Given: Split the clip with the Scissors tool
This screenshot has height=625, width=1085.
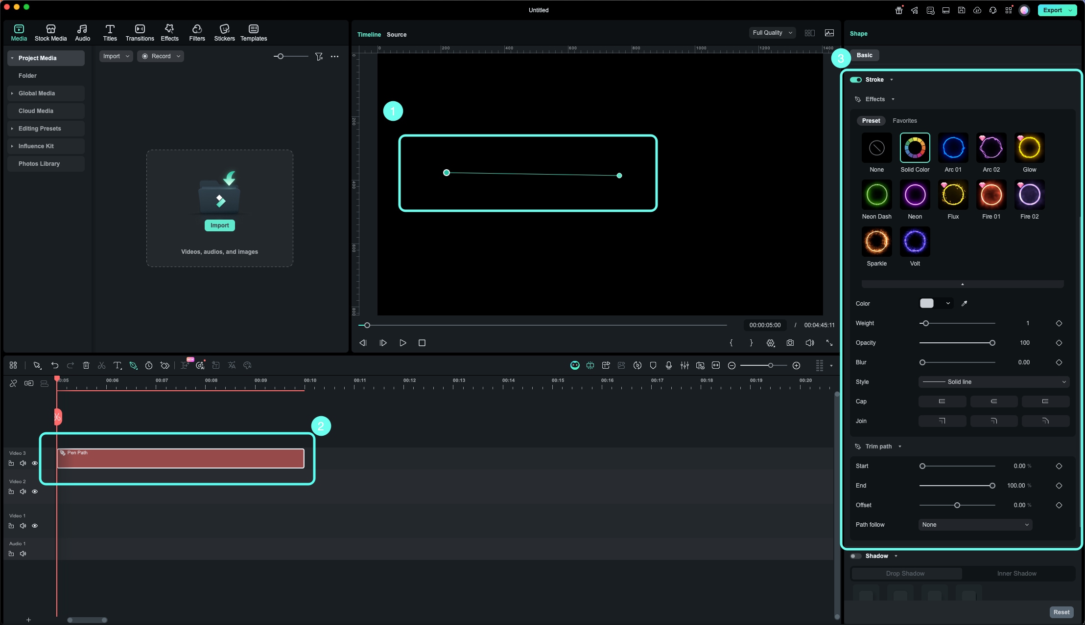Looking at the screenshot, I should coord(101,365).
